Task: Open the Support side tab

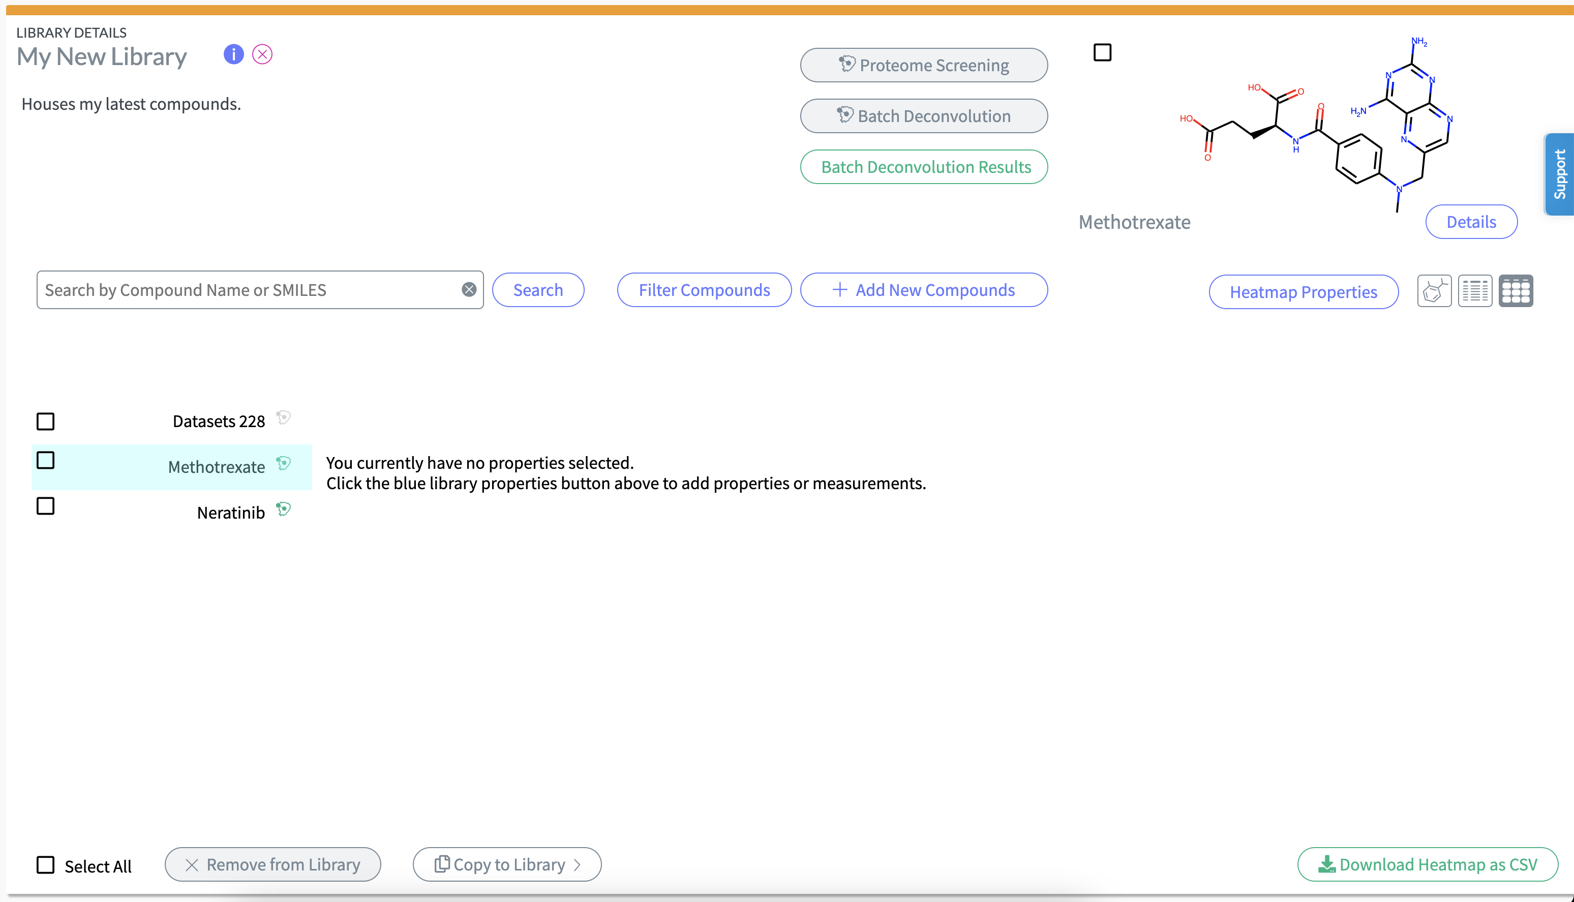Action: [1559, 174]
